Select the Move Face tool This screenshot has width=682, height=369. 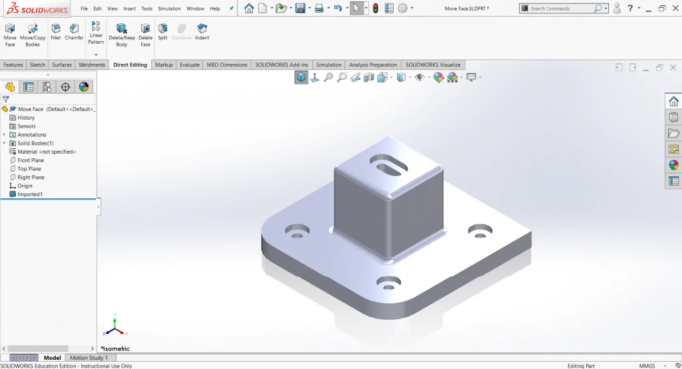[10, 36]
